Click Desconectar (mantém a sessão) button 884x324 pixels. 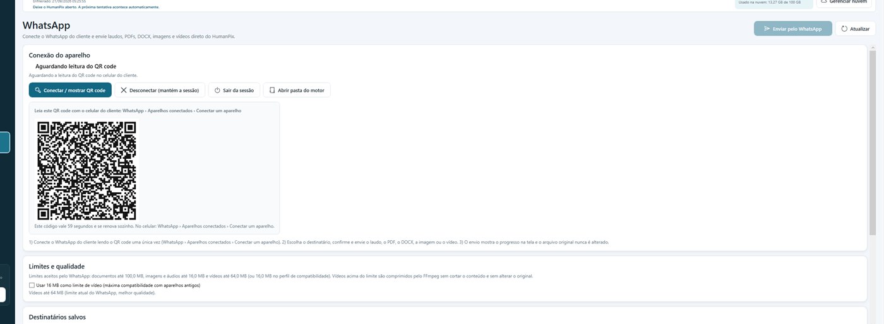(x=160, y=90)
